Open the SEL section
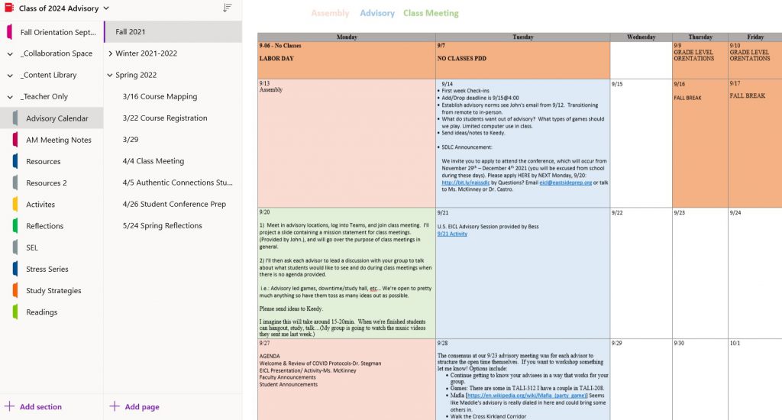Viewport: 782px width, 420px height. coord(32,247)
